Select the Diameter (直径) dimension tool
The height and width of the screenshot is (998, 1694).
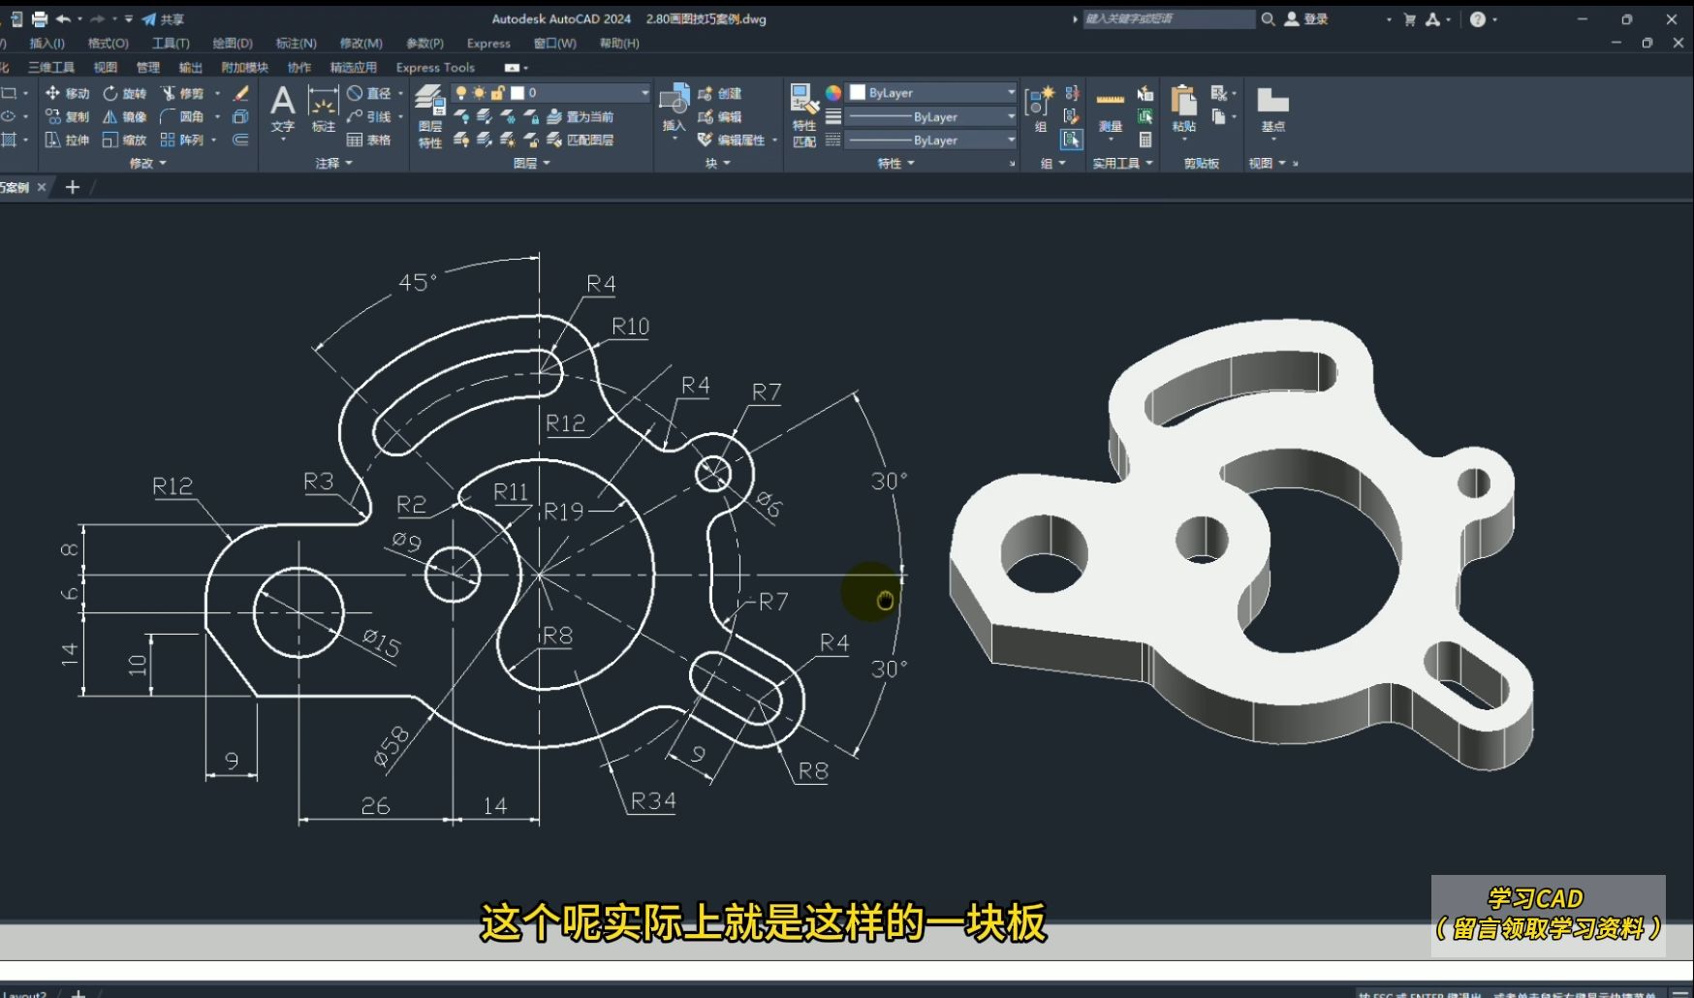pyautogui.click(x=369, y=93)
